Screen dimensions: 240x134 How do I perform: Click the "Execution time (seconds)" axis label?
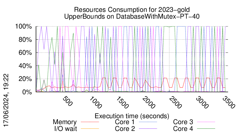[x=132, y=116]
